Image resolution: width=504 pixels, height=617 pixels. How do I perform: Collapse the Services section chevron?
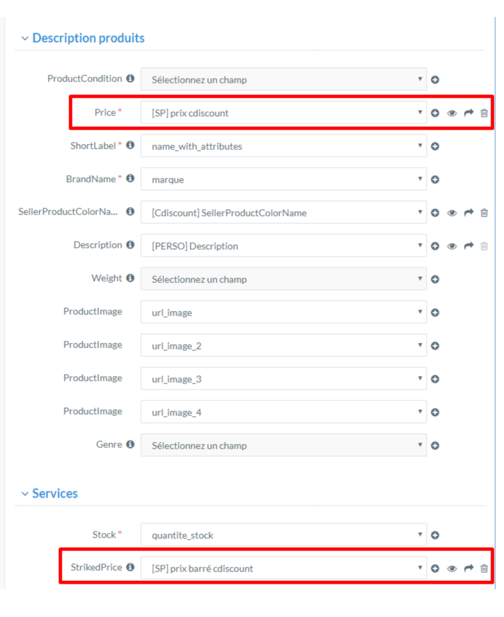[x=25, y=494]
